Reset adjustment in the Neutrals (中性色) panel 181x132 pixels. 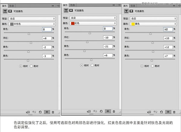click(x=40, y=112)
